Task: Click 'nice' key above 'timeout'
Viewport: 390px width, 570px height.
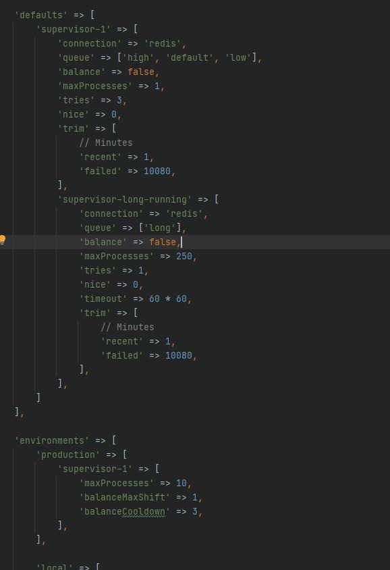Action: pyautogui.click(x=95, y=284)
